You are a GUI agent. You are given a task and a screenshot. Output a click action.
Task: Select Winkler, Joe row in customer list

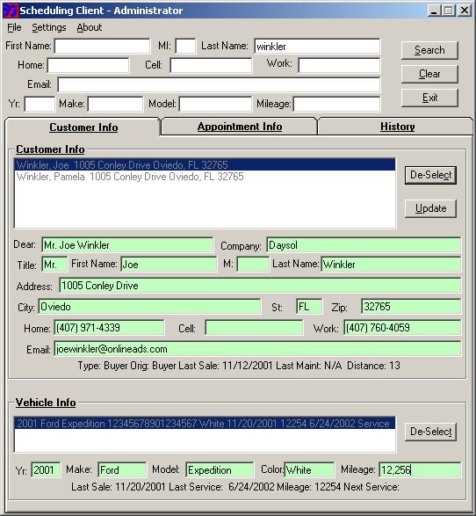tap(205, 165)
